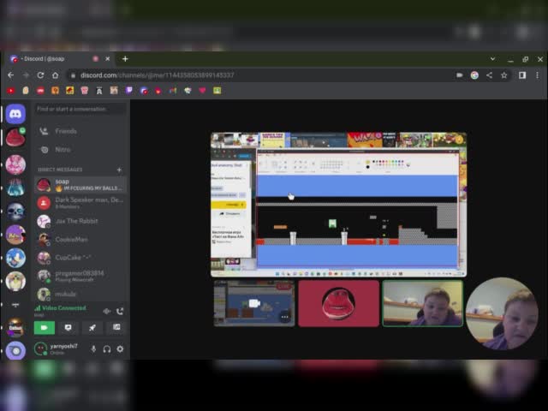Viewport: 548px width, 411px height.
Task: Open Dark Speaker man group chat
Action: (80, 203)
